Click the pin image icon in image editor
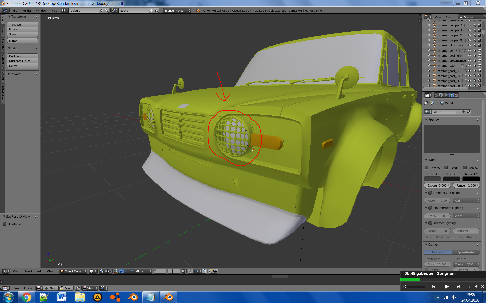This screenshot has width=486, height=303. tap(77, 288)
